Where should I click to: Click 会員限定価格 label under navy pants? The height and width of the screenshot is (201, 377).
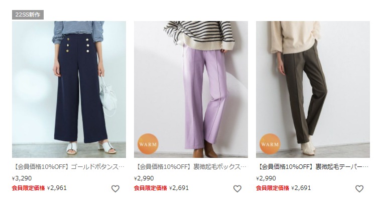[29, 188]
